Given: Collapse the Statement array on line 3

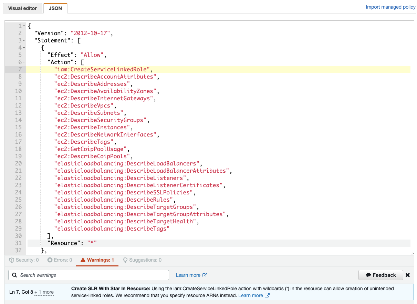Looking at the screenshot, I should [24, 41].
